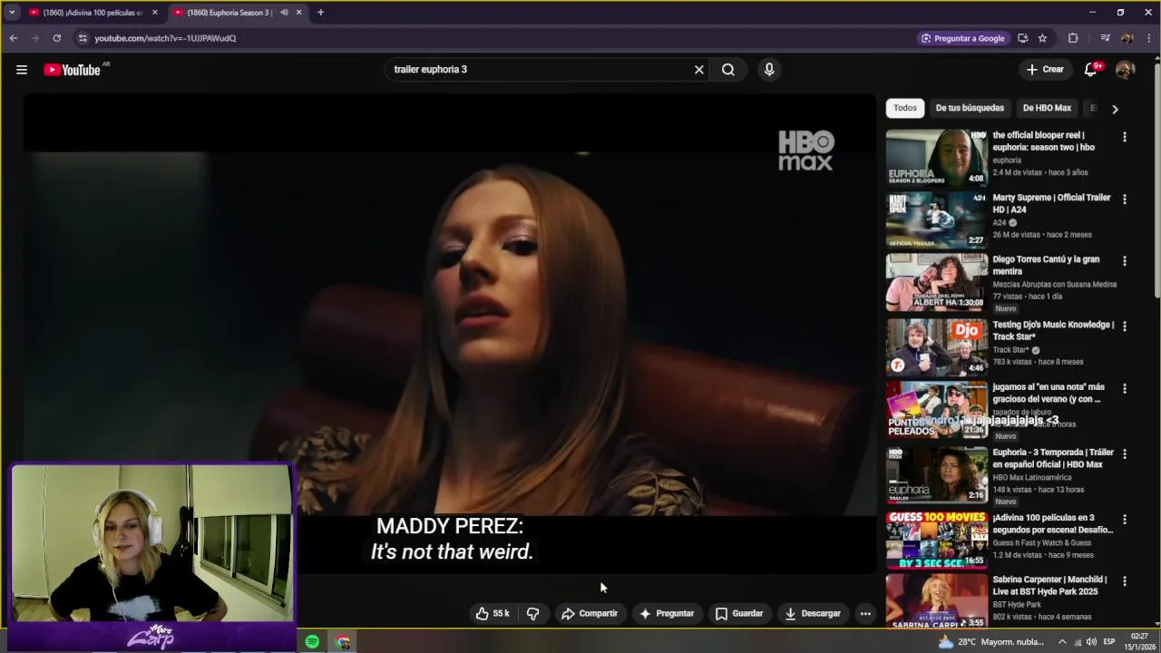Select the De HBO Max chip
1161x653 pixels.
coord(1047,108)
